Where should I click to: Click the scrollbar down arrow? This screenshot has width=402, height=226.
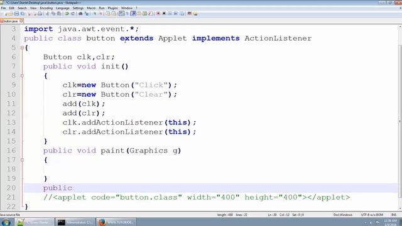400,208
